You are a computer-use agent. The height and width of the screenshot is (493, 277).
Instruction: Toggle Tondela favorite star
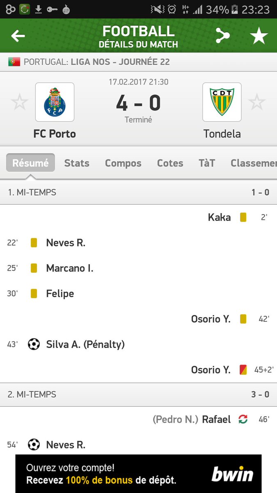257,102
